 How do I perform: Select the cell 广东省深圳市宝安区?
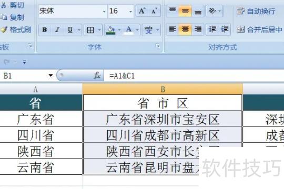163,119
